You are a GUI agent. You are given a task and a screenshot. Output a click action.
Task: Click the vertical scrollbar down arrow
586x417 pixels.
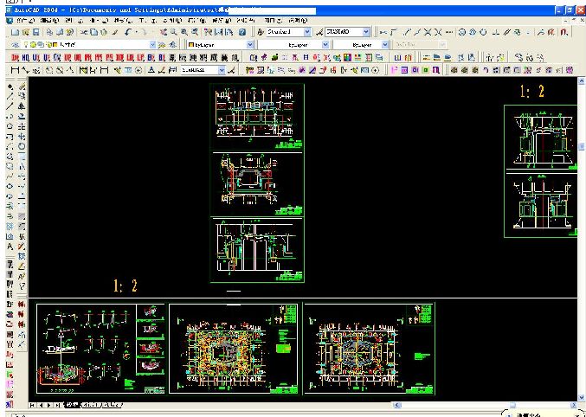(x=581, y=397)
